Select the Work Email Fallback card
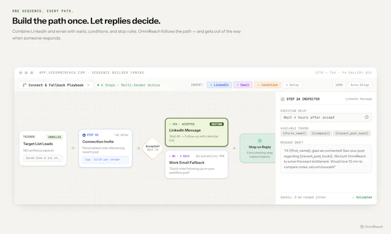This screenshot has height=234, width=391. pyautogui.click(x=196, y=165)
